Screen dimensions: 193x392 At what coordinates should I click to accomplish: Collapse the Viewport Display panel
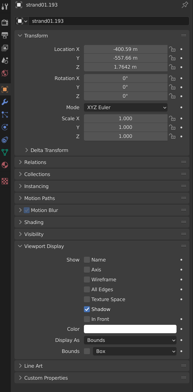[20, 246]
